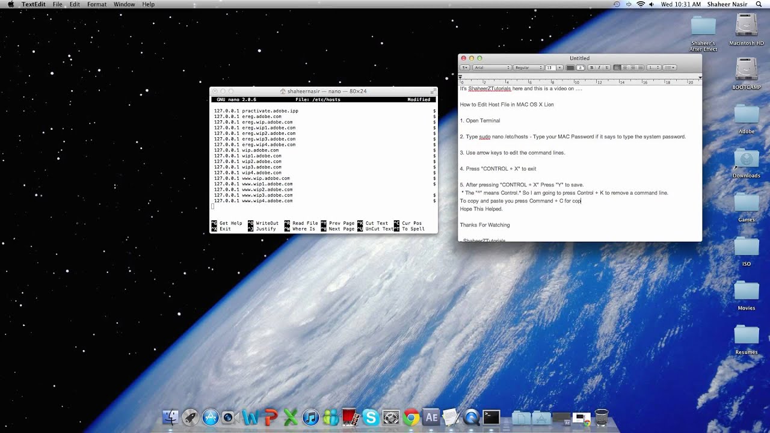Open font size dropdown arrow
The width and height of the screenshot is (770, 433).
coord(560,67)
